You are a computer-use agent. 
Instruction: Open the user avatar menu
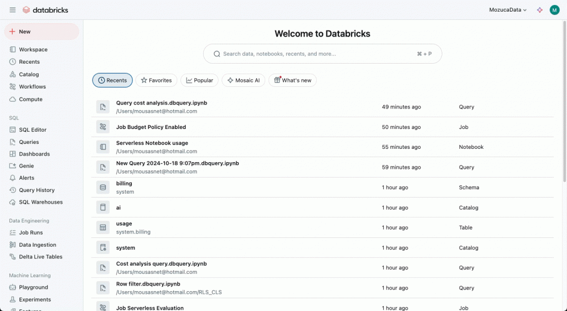(554, 10)
